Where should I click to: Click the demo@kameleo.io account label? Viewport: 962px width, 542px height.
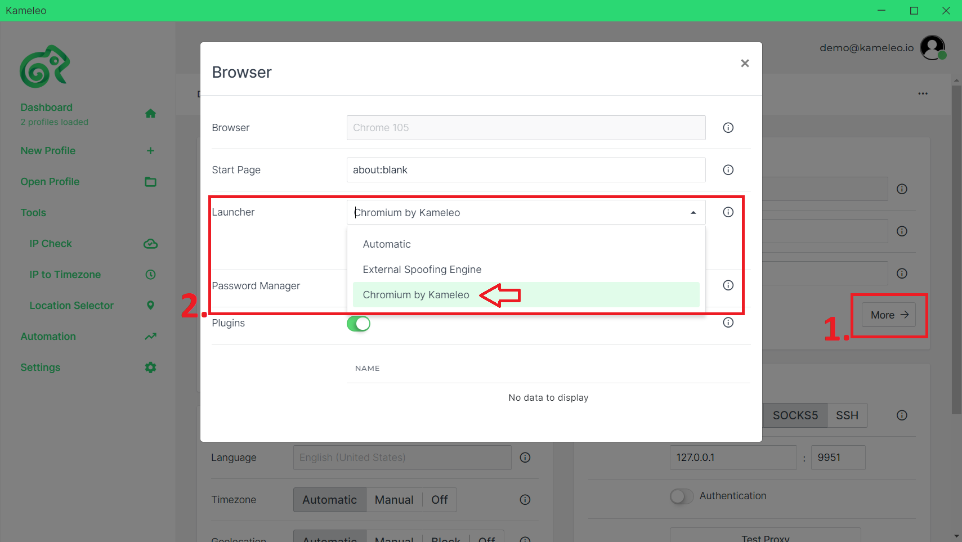click(866, 48)
